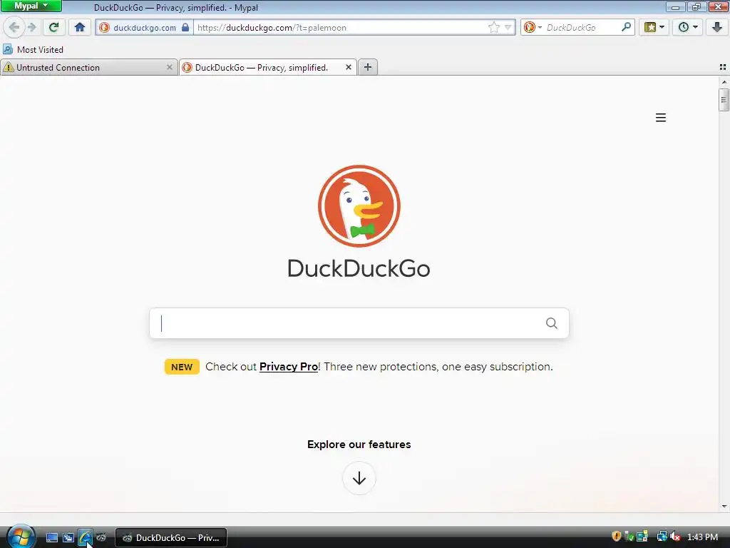Viewport: 730px width, 548px height.
Task: Click the duckduckgo.com site identity badge
Action: (x=144, y=28)
